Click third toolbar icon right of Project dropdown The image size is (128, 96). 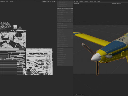[54, 2]
